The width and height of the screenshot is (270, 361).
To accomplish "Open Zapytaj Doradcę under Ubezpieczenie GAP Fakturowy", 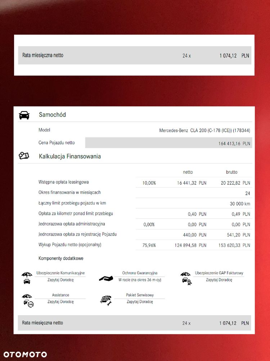I will click(x=219, y=280).
